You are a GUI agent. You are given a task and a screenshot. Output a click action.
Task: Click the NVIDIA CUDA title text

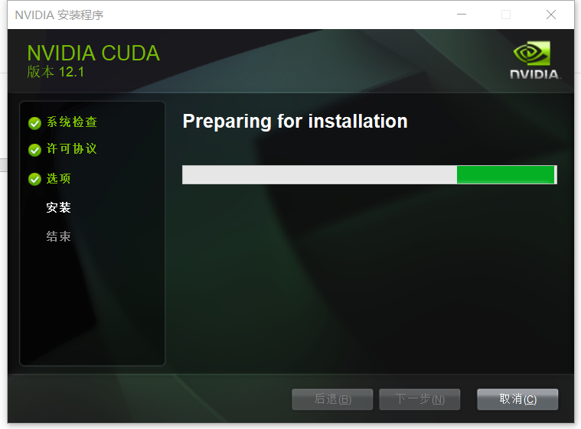coord(93,53)
